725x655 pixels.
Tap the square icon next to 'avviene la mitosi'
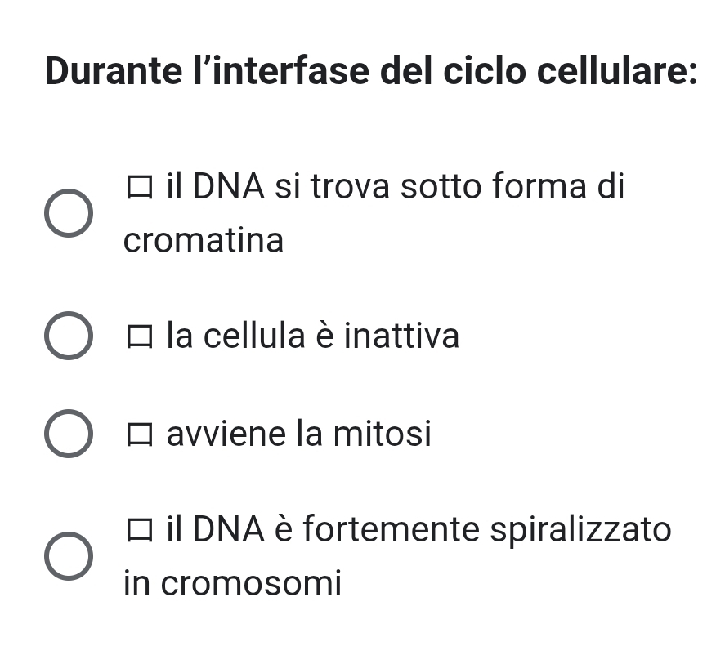[139, 434]
